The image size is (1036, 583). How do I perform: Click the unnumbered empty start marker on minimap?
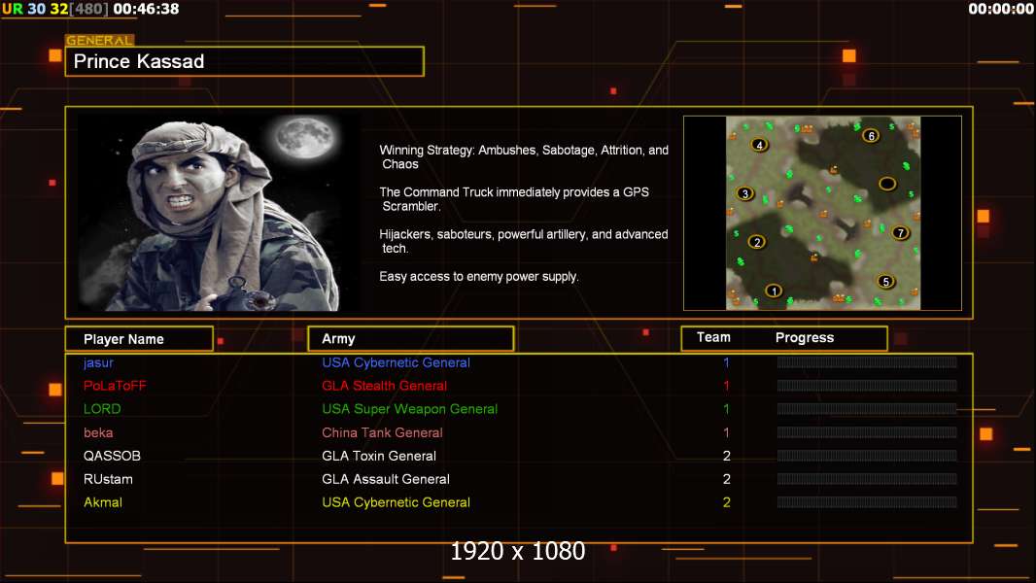coord(887,184)
